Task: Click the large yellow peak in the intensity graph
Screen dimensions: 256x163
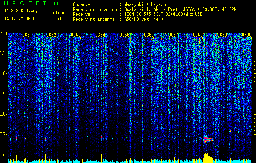Action: click(208, 157)
